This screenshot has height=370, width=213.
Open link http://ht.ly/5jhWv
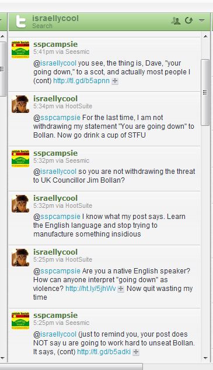click(90, 289)
